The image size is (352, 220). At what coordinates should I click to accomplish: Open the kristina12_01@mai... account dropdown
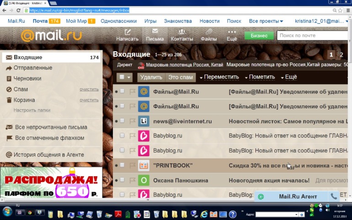pyautogui.click(x=321, y=21)
